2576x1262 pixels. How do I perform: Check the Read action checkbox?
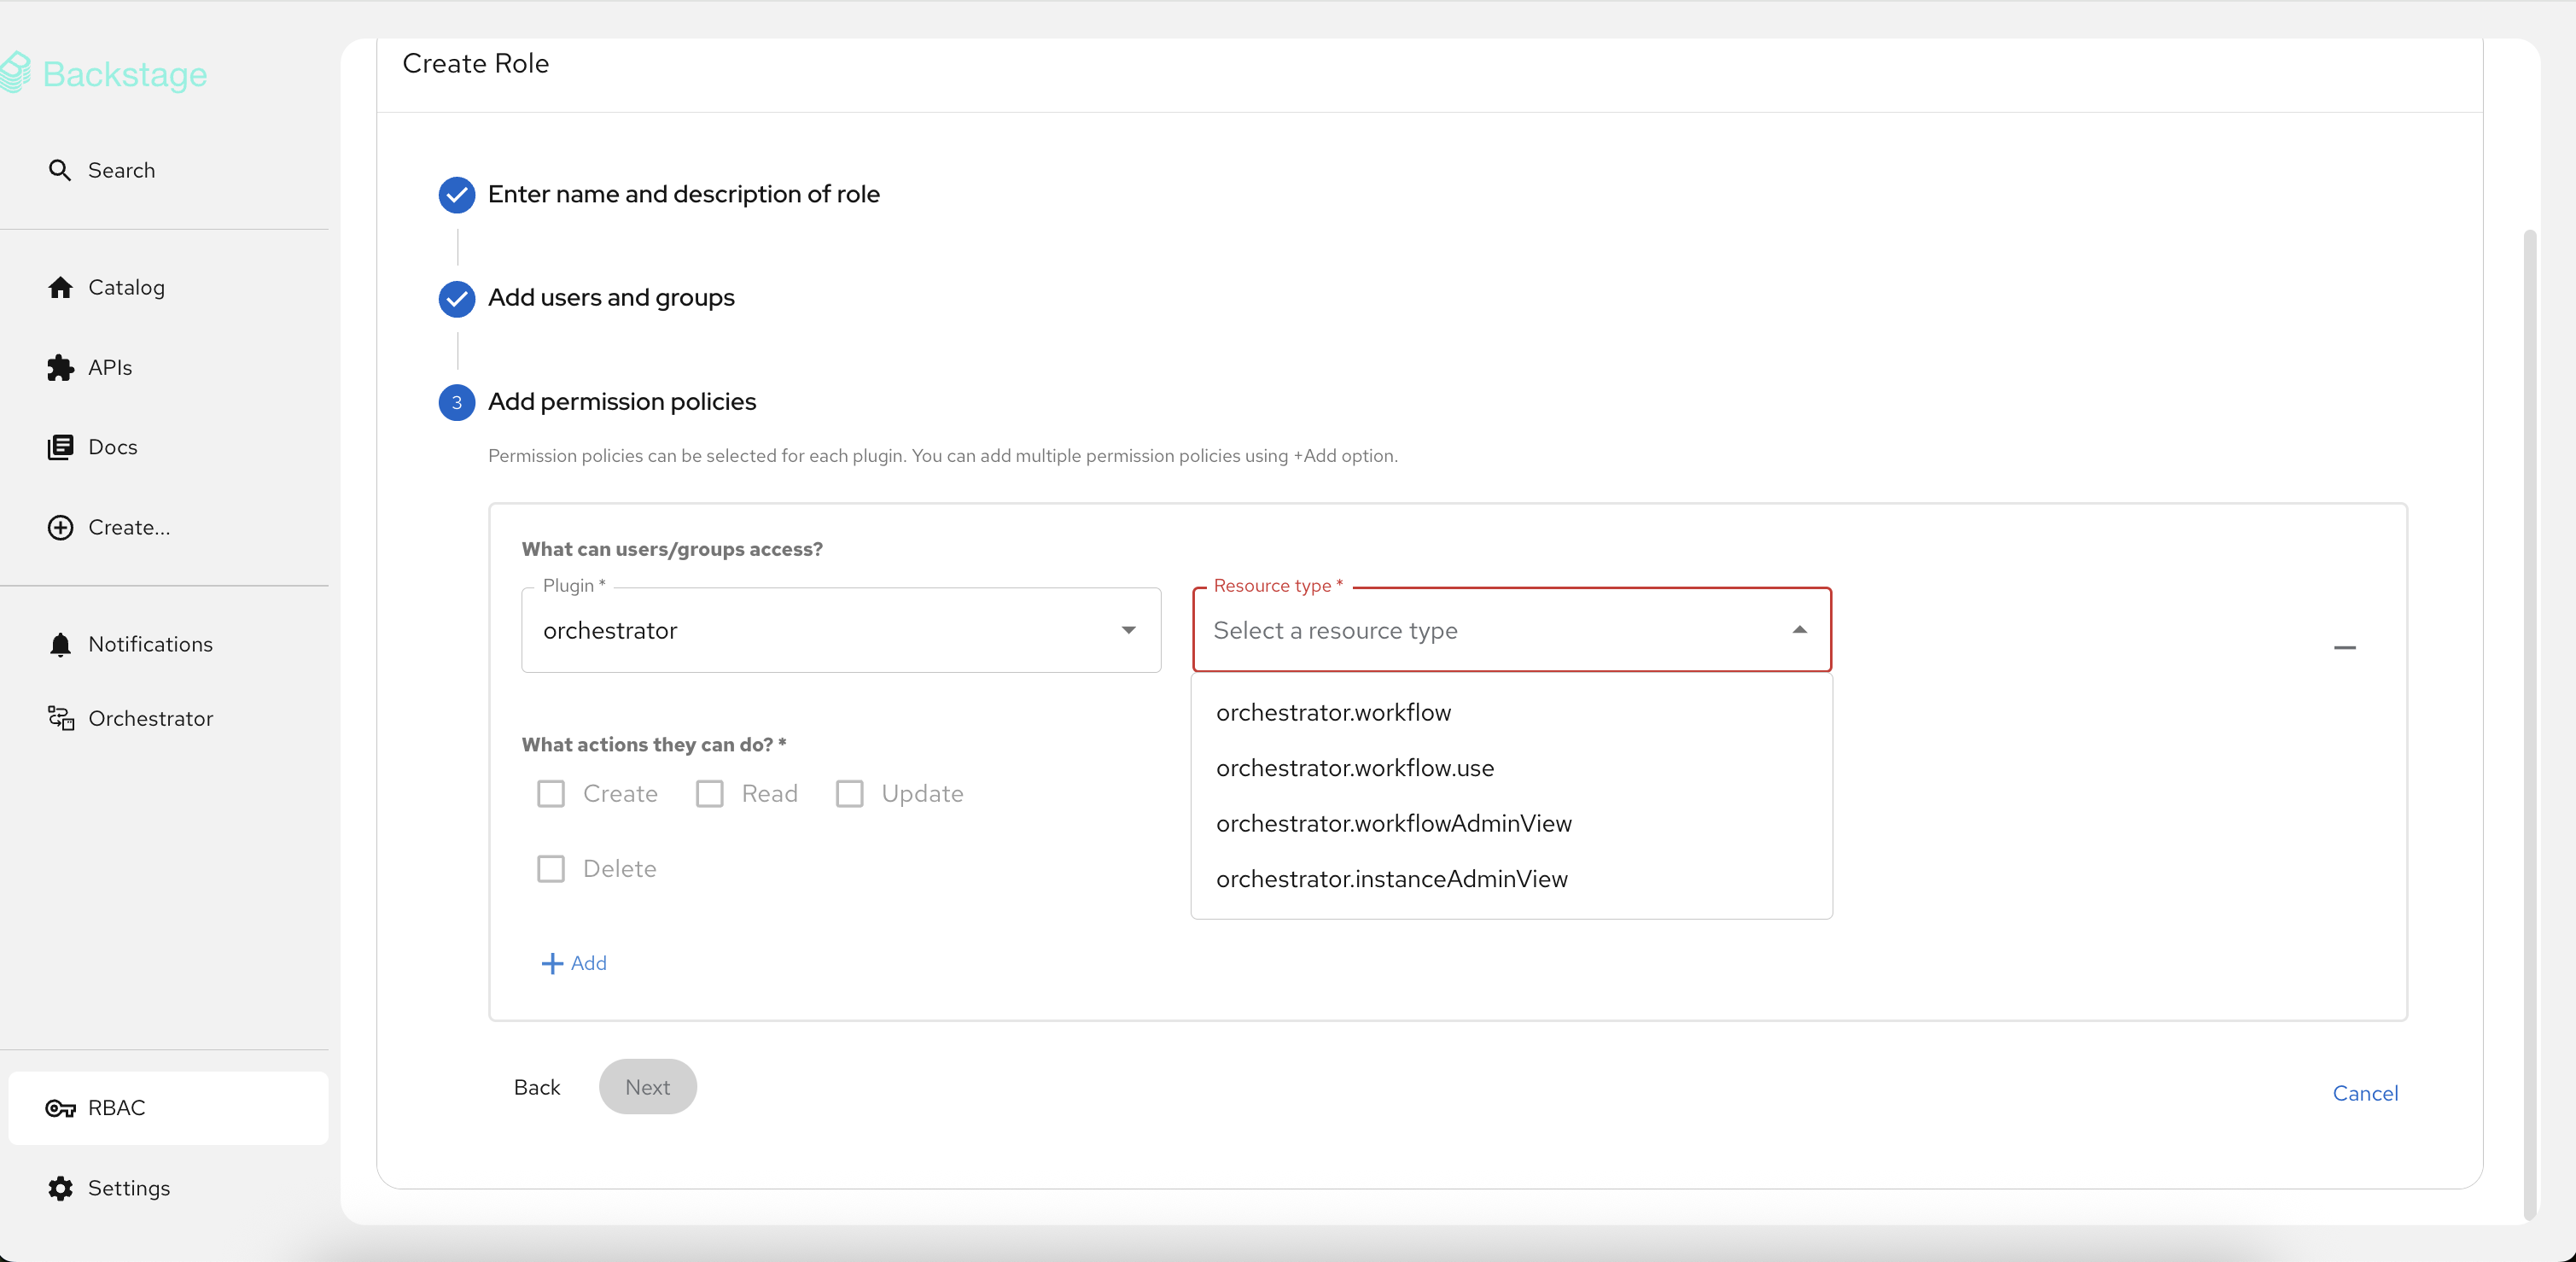click(710, 794)
